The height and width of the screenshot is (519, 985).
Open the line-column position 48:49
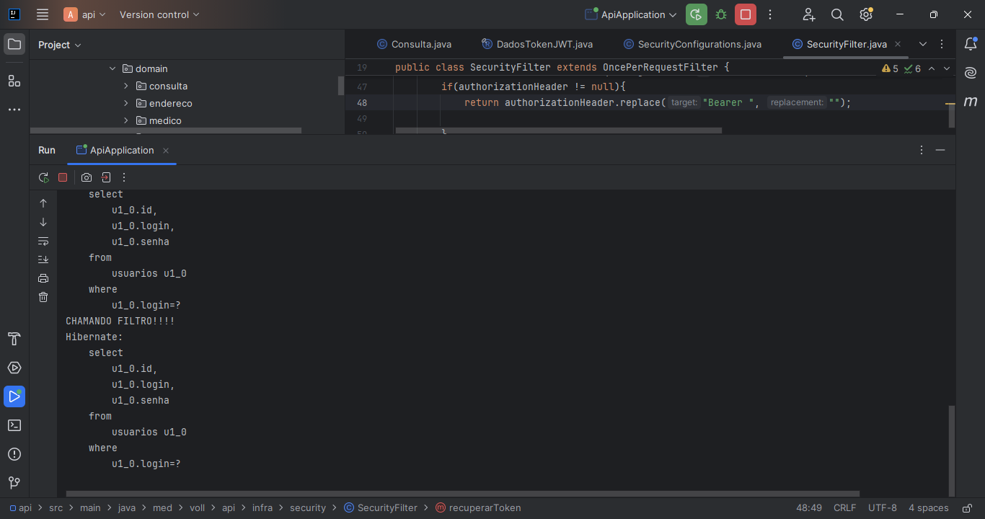tap(808, 507)
